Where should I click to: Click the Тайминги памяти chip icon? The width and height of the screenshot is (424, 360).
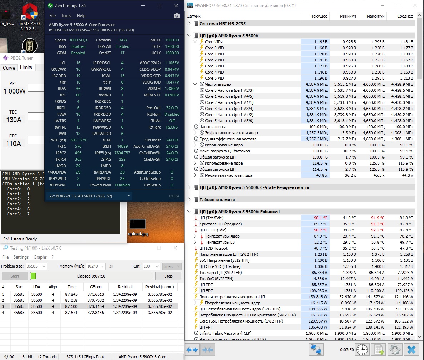coord(196,199)
